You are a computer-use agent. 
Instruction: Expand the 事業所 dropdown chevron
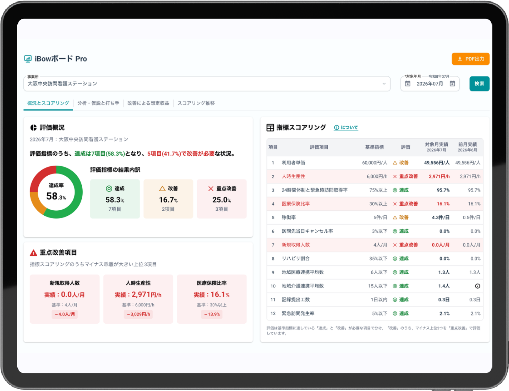coord(384,84)
